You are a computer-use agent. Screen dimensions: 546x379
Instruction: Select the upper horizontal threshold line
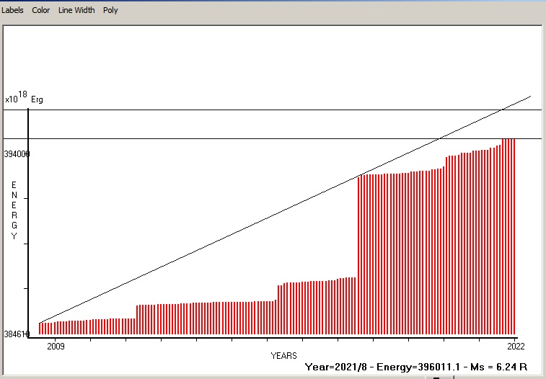273,110
